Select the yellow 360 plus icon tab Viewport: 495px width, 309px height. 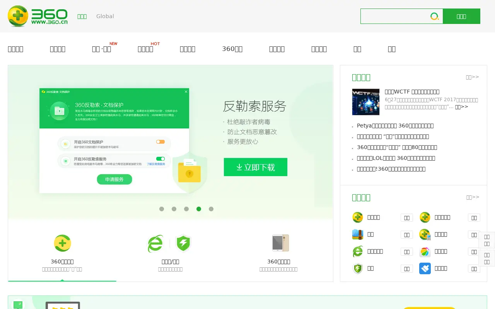coord(62,243)
